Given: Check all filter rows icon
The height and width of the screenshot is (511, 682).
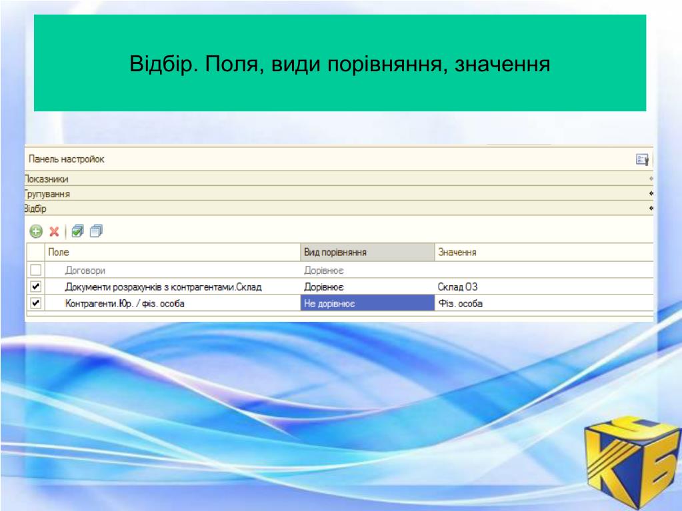Looking at the screenshot, I should [77, 231].
